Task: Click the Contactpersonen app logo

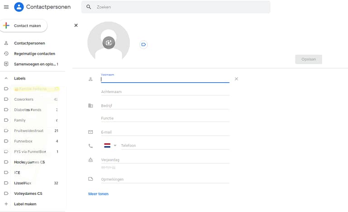Action: coord(19,7)
